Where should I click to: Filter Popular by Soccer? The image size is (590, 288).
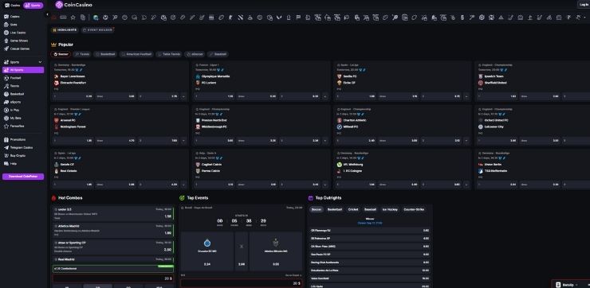(61, 54)
